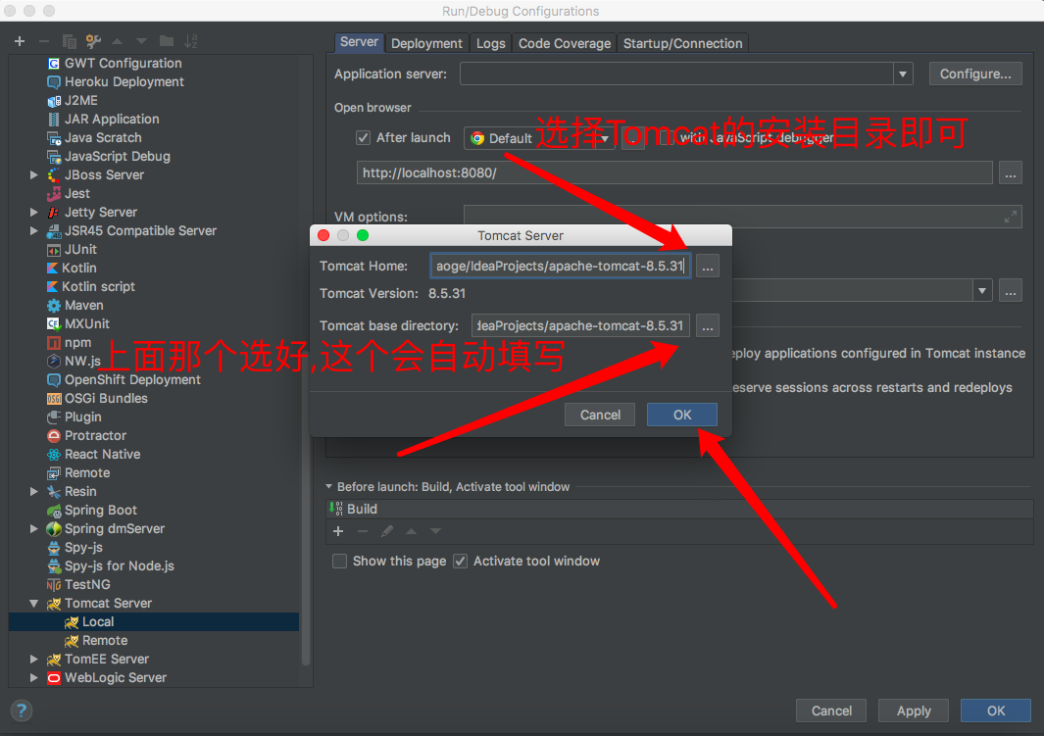
Task: Click OK in Tomcat Server dialog
Action: pos(682,415)
